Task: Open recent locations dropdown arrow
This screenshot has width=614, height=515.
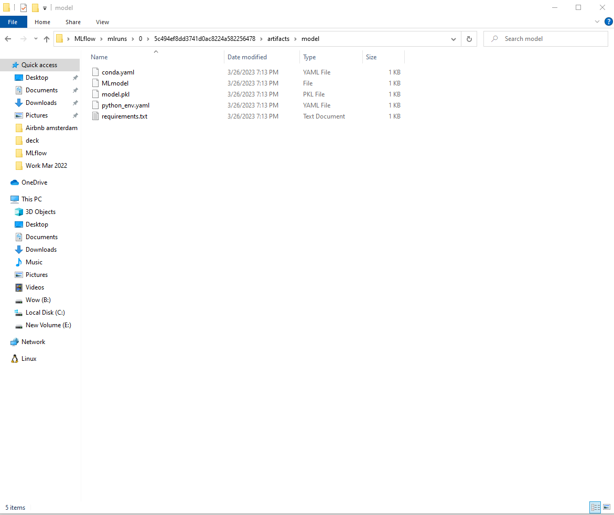Action: point(36,39)
